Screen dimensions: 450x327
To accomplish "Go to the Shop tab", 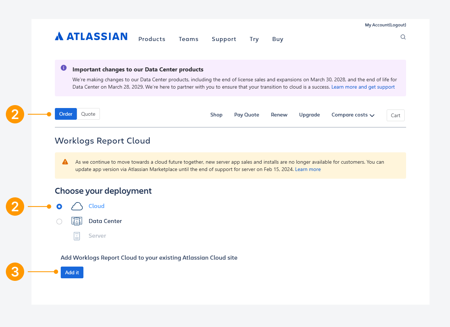I will tap(216, 115).
